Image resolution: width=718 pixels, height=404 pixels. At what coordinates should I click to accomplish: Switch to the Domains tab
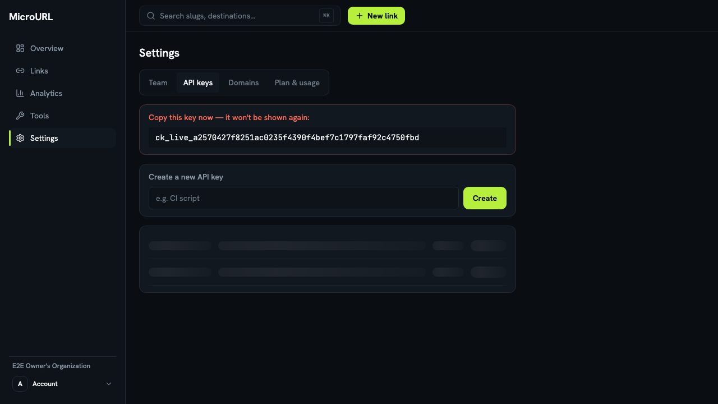(243, 82)
